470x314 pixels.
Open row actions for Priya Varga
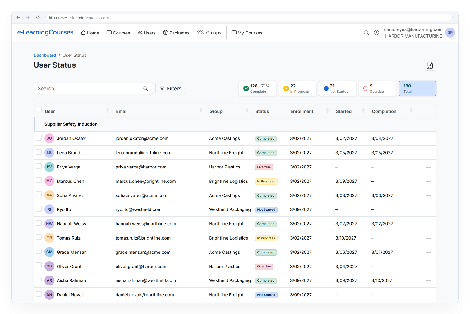tap(429, 167)
